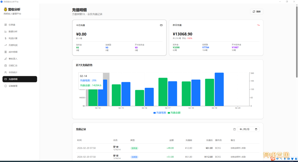Click the calendar icon left of date field
298x162 pixels.
234,129
